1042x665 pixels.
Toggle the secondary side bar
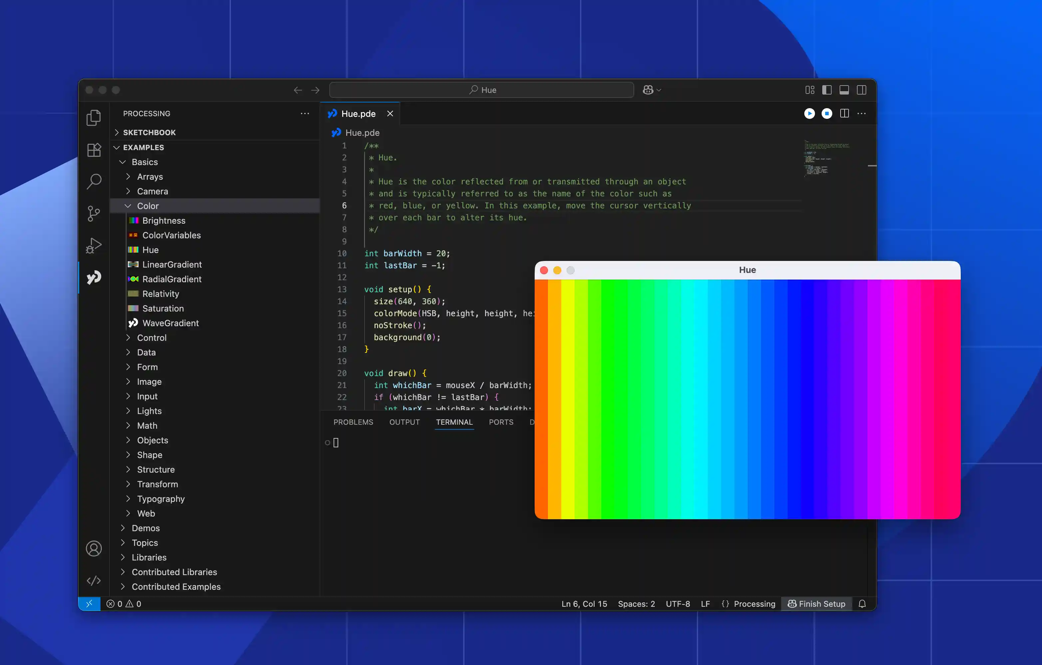tap(862, 90)
